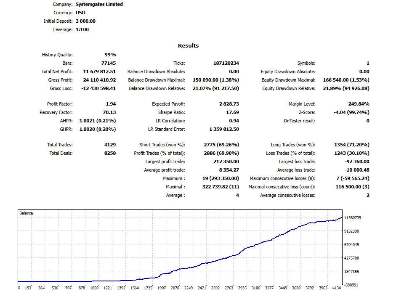Viewport: 396px width, 294px height.
Task: Select the Total Trades value 4129
Action: [x=110, y=145]
